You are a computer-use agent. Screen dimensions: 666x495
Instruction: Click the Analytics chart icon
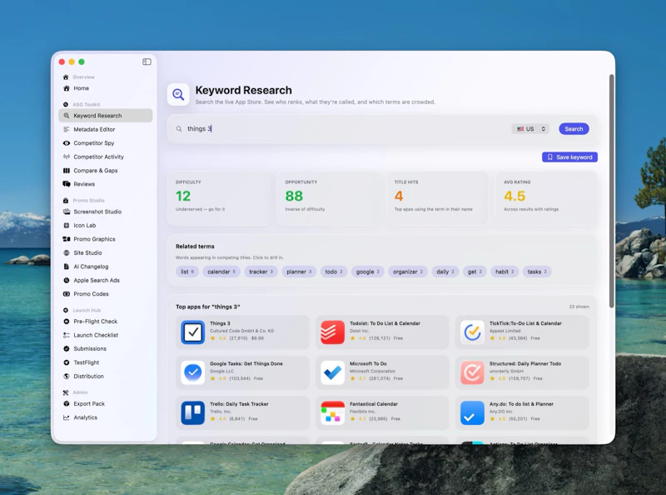tap(67, 417)
